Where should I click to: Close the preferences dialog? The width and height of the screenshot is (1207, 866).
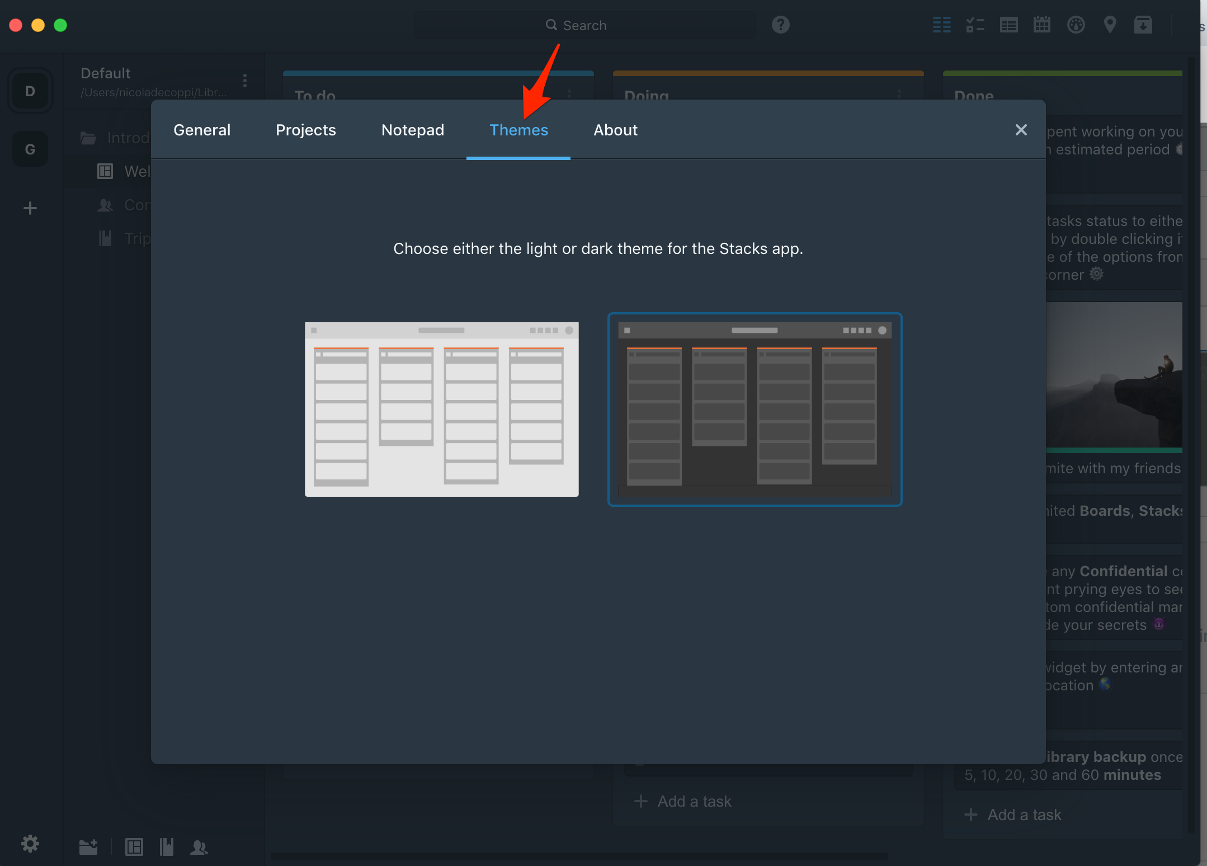click(x=1021, y=130)
